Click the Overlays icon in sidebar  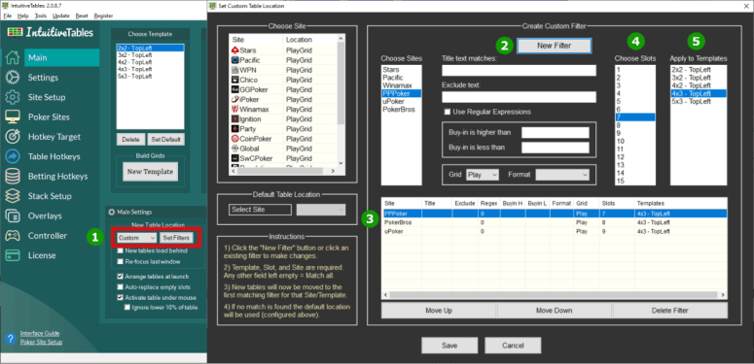tap(13, 215)
